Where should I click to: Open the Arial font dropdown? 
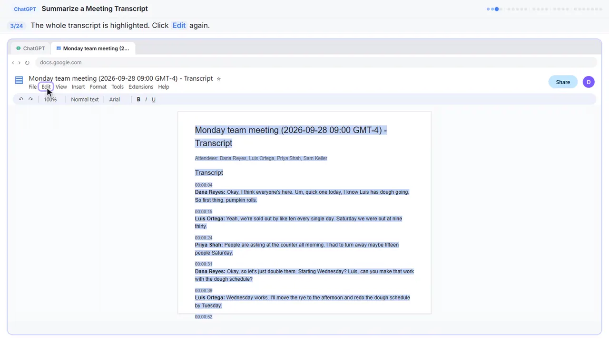pos(115,99)
